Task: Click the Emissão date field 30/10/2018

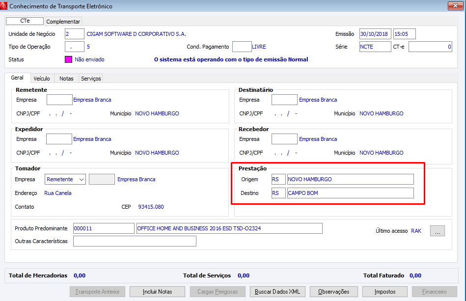Action: coord(375,34)
